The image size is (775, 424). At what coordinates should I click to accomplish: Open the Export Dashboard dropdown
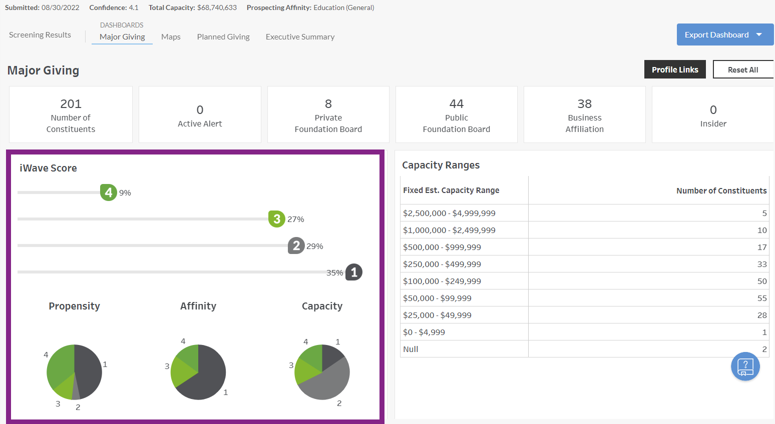(x=724, y=34)
